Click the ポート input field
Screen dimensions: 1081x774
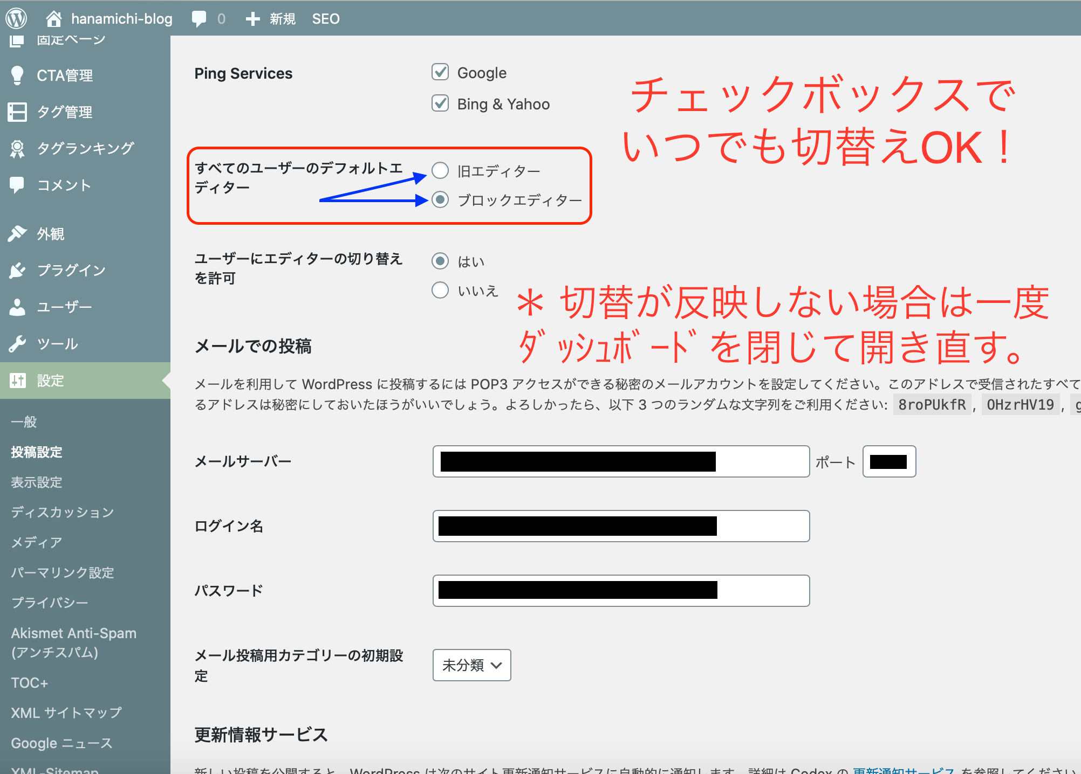(x=889, y=461)
